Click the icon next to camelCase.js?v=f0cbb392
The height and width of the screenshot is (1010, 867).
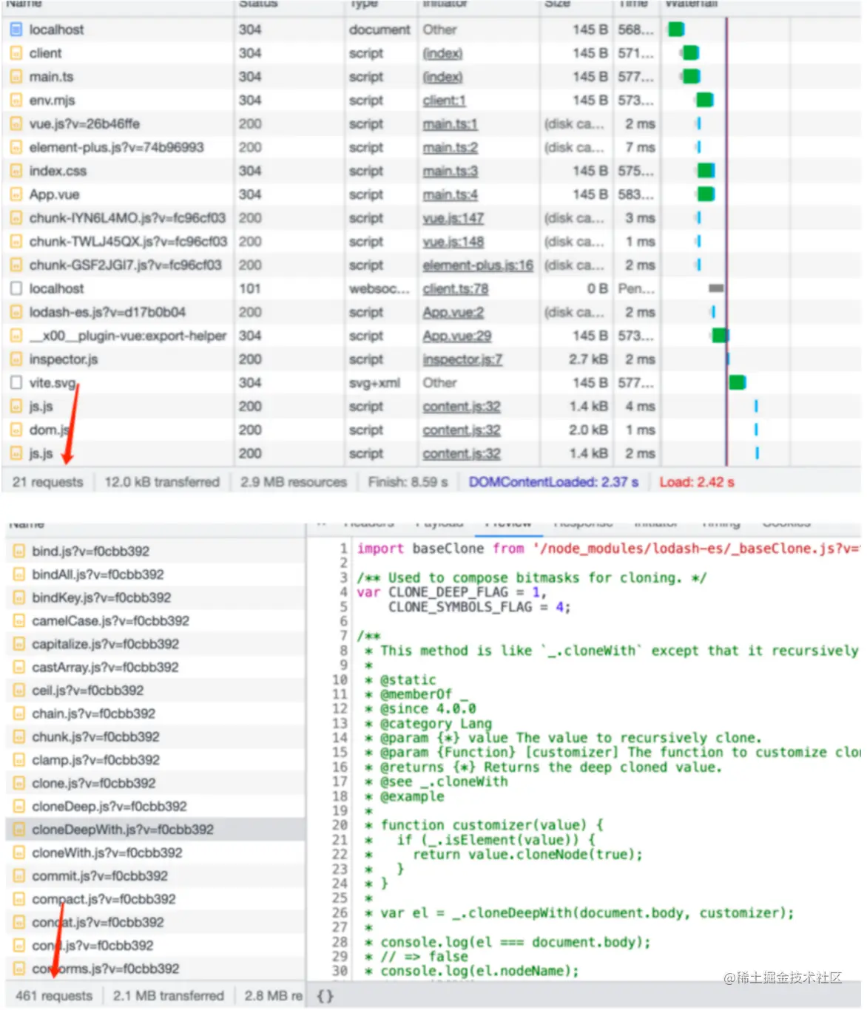tap(19, 621)
